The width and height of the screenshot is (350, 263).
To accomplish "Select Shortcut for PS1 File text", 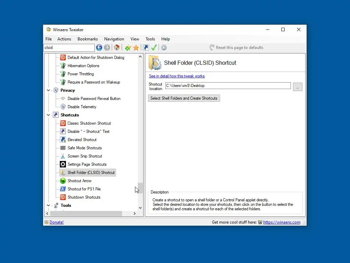I will click(x=84, y=189).
